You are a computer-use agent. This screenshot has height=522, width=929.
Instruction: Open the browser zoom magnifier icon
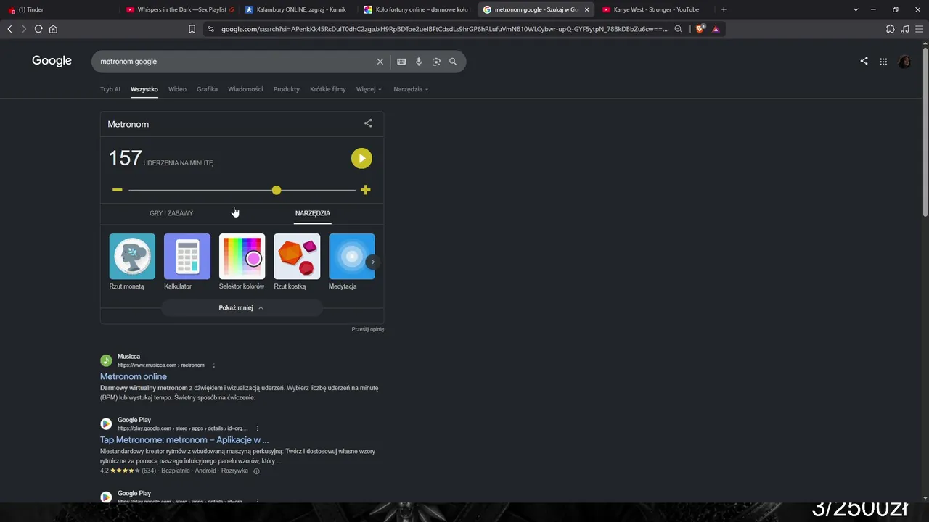click(678, 29)
